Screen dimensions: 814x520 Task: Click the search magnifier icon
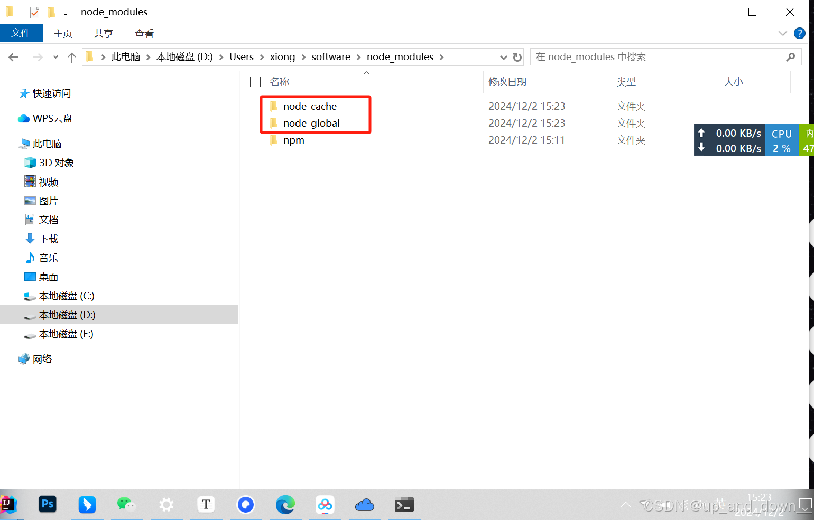click(x=791, y=57)
